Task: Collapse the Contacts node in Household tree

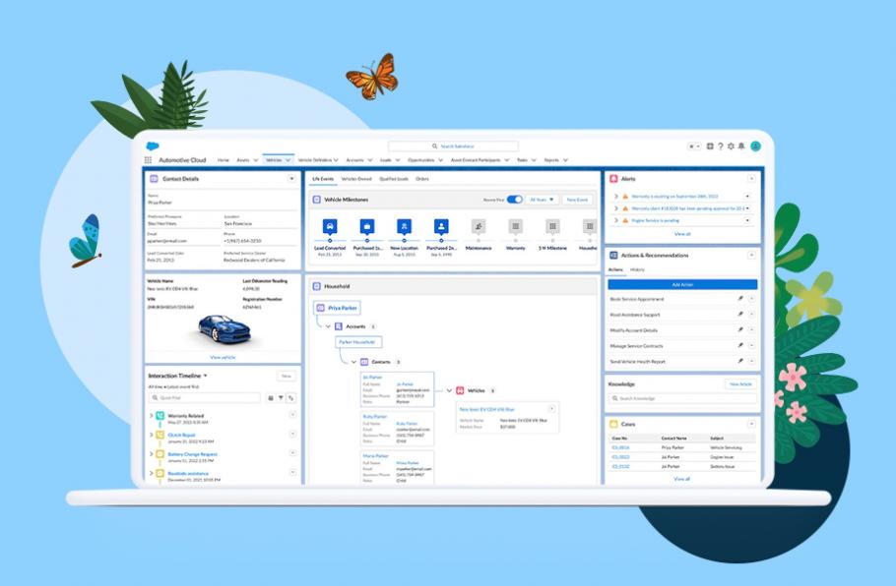Action: point(353,362)
